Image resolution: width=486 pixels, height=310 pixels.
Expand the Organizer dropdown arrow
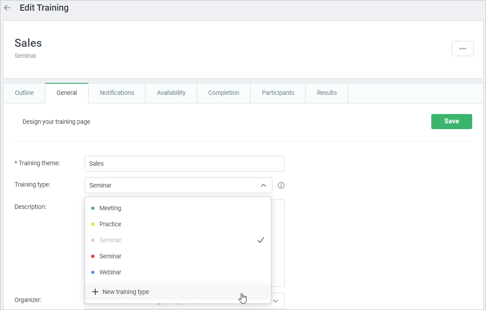point(276,301)
